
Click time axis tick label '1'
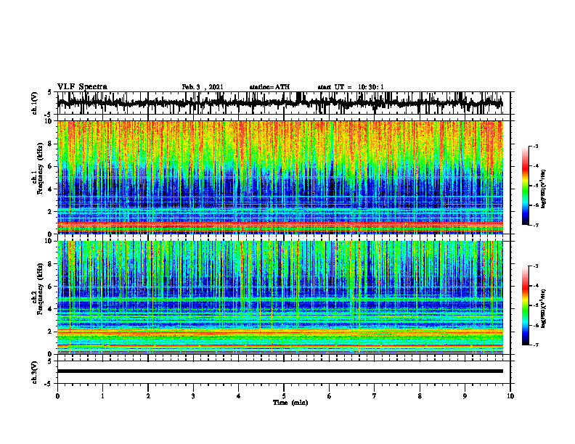point(102,396)
